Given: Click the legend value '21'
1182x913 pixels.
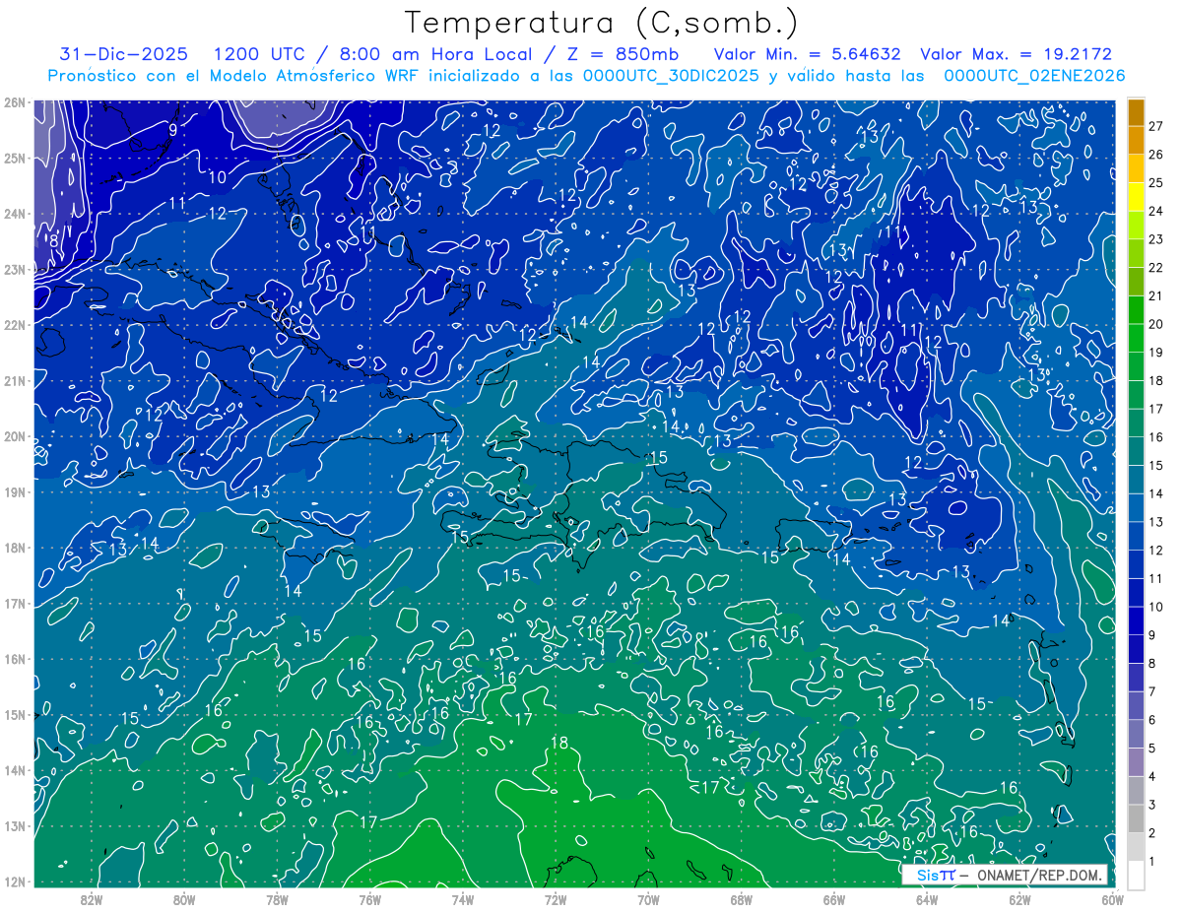Looking at the screenshot, I should point(1155,295).
